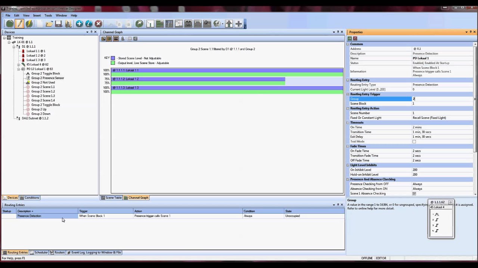Open the Tools menu
The height and width of the screenshot is (268, 478).
[48, 16]
